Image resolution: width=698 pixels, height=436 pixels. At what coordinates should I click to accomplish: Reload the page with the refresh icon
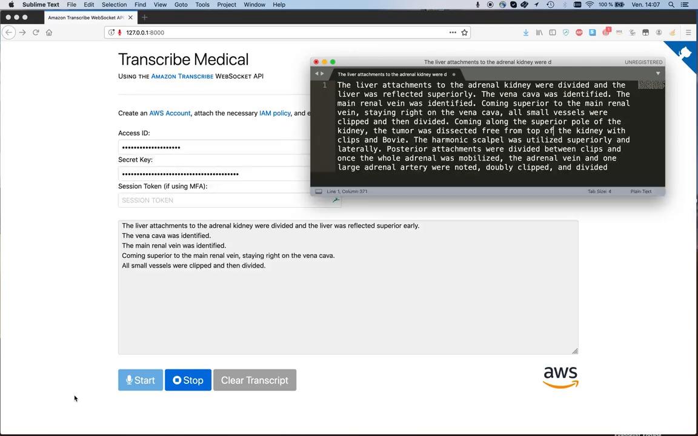click(x=36, y=33)
